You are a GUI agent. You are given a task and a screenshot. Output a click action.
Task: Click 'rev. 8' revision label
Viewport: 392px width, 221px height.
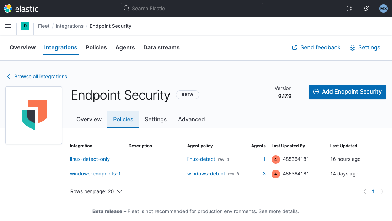233,174
